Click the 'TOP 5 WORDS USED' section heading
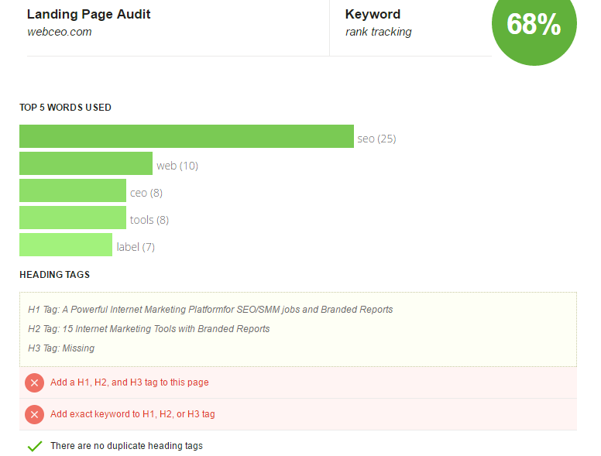 [x=65, y=108]
